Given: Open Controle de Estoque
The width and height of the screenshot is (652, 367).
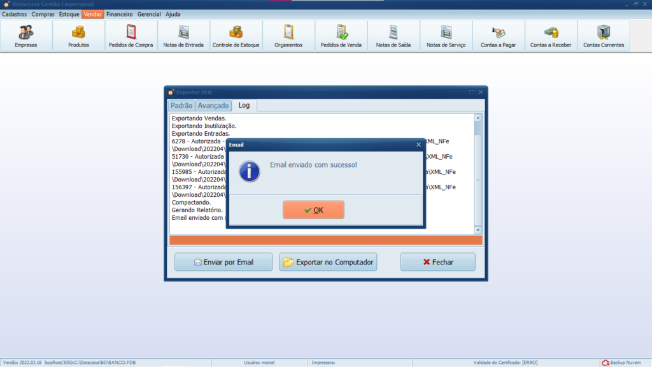Looking at the screenshot, I should 236,36.
